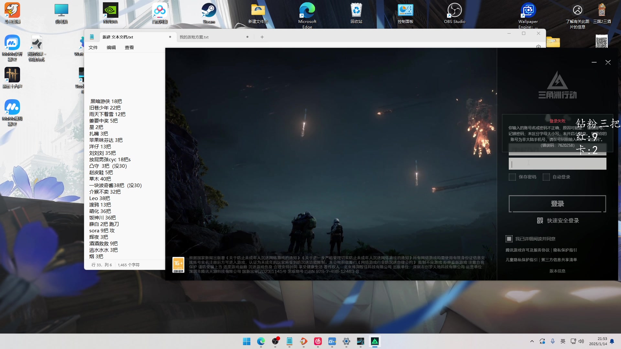
Task: Open the 查看 menu in Notepad
Action: point(129,48)
